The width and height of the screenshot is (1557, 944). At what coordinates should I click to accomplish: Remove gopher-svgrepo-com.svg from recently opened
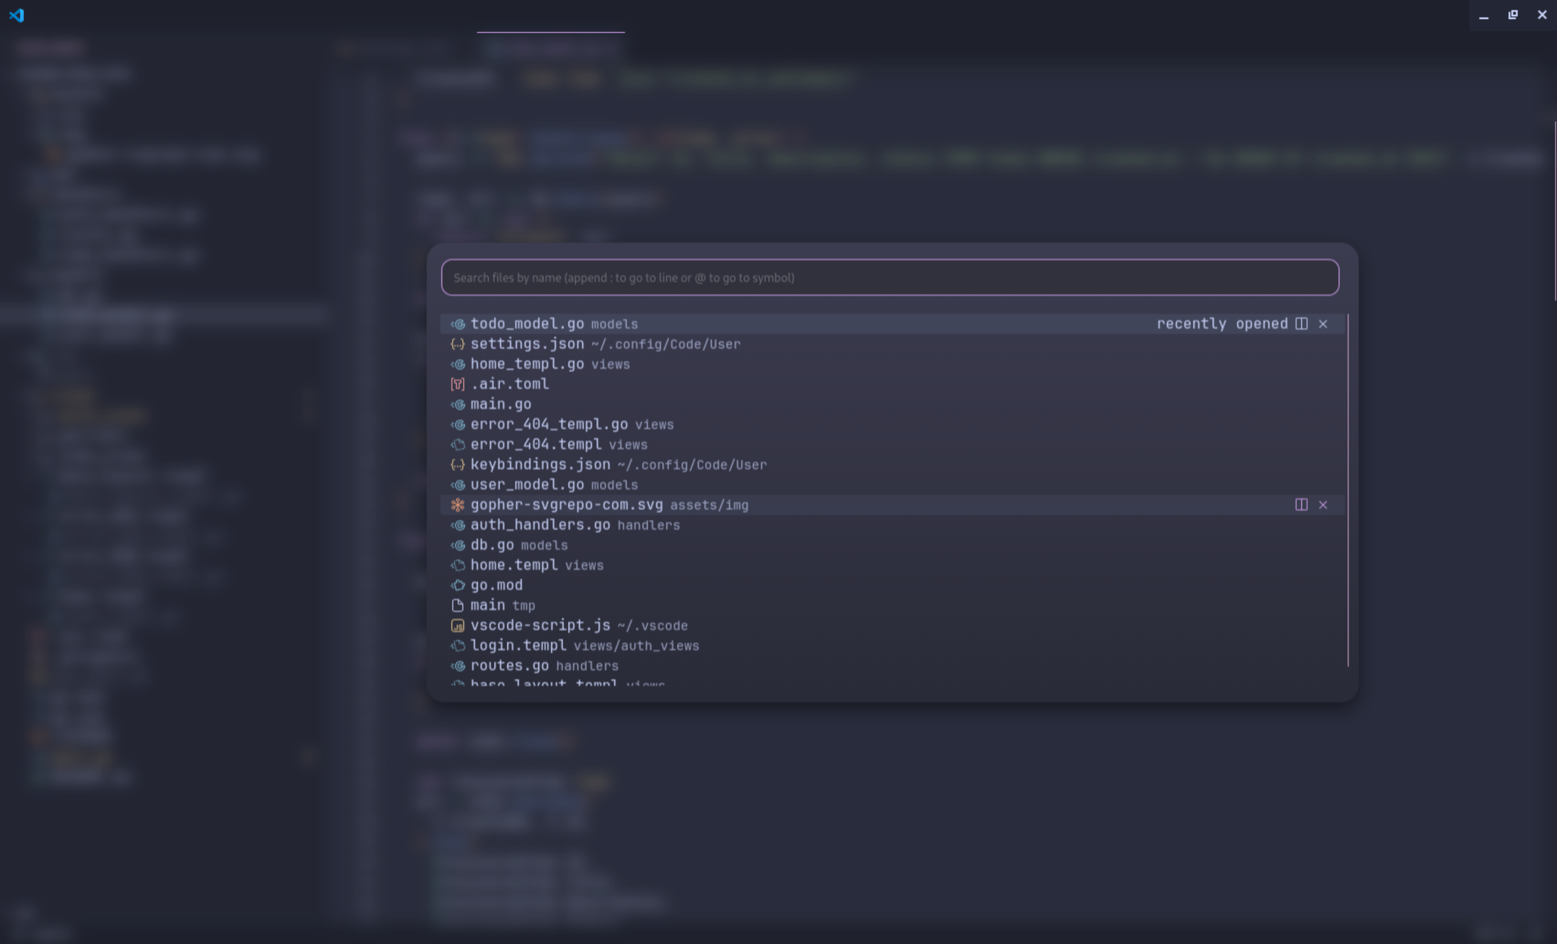point(1323,505)
